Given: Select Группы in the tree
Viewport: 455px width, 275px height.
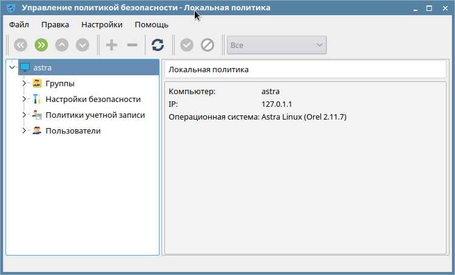Looking at the screenshot, I should (x=60, y=83).
